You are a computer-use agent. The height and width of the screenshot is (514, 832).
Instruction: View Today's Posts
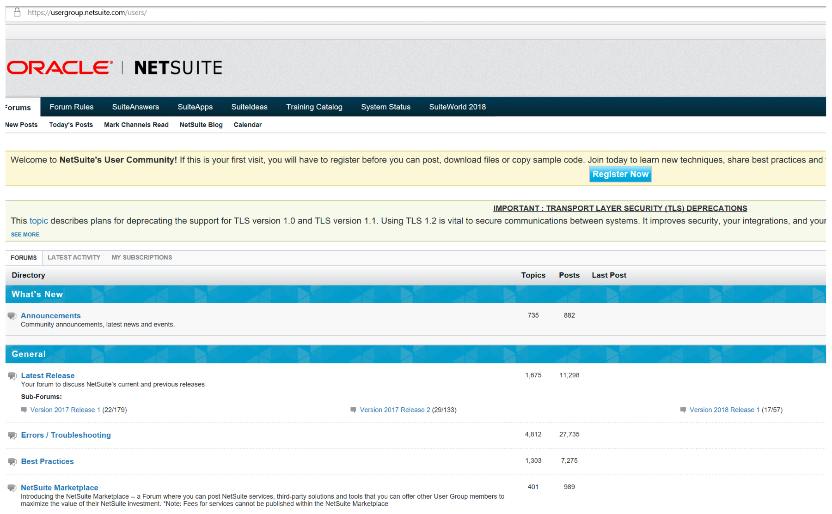coord(71,125)
